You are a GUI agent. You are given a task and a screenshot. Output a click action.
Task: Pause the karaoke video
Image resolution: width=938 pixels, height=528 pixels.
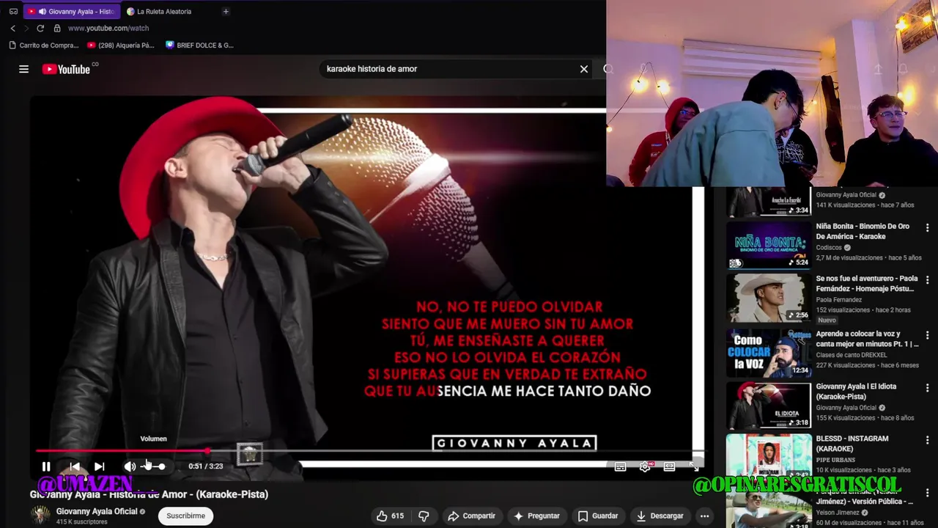click(x=45, y=466)
